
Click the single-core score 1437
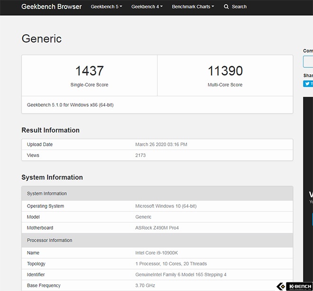pos(90,71)
